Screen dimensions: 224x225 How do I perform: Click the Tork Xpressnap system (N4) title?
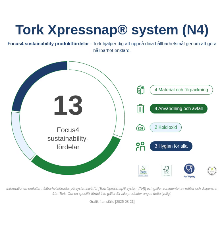pos(112,30)
